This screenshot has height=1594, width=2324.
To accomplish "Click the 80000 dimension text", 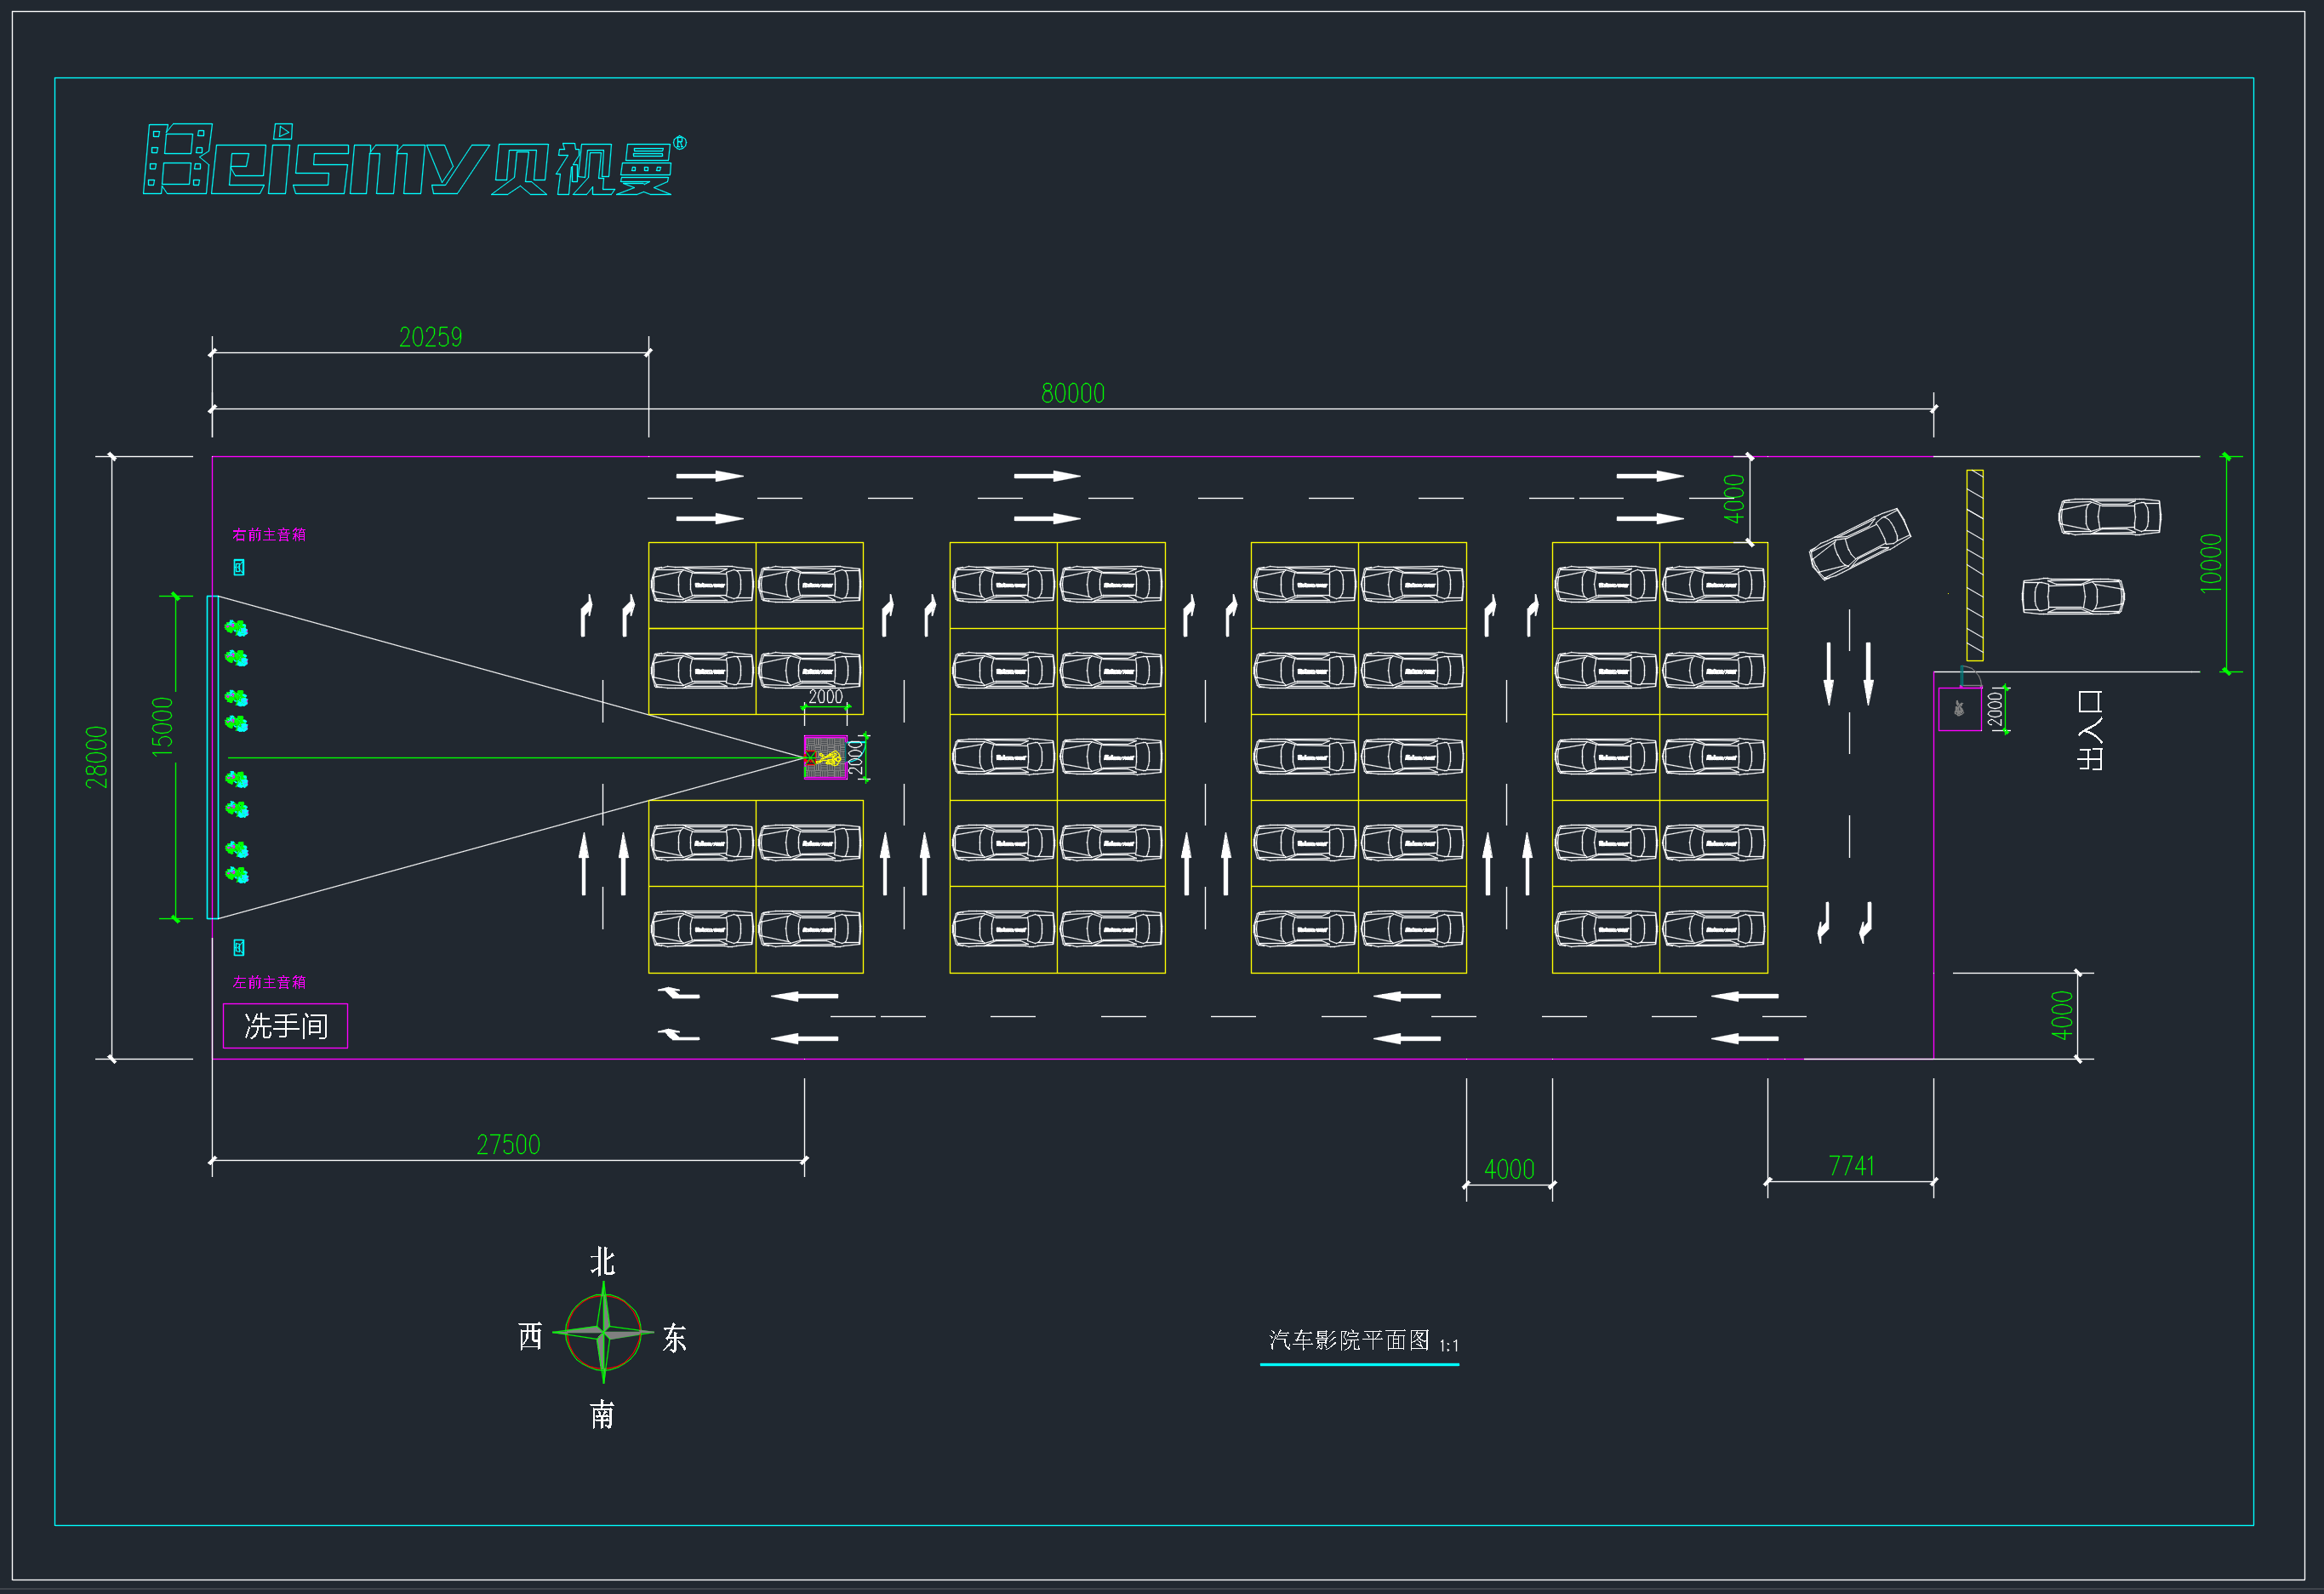I will pos(1073,393).
